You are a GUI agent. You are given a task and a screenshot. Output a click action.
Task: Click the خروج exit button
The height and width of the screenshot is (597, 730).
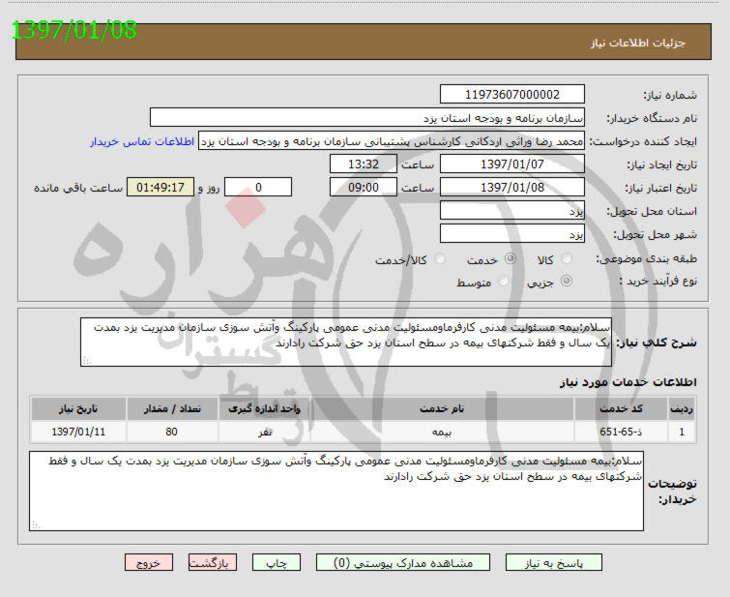[x=149, y=562]
